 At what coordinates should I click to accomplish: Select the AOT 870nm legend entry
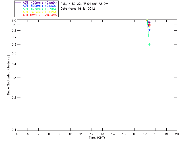pyautogui.click(x=36, y=12)
